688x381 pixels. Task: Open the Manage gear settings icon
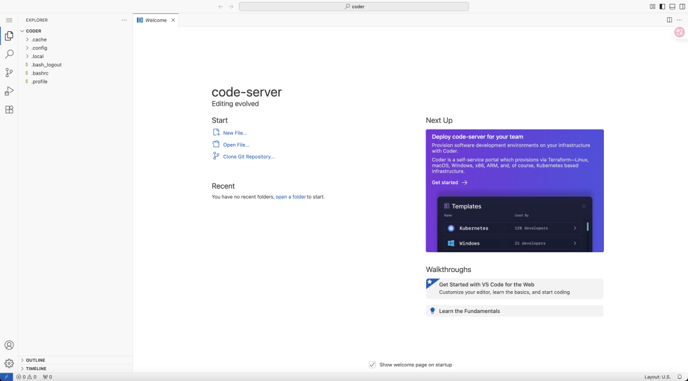[x=9, y=363]
